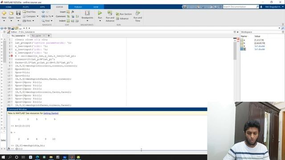
Task: Click the taskbar search icon
Action: point(10,157)
